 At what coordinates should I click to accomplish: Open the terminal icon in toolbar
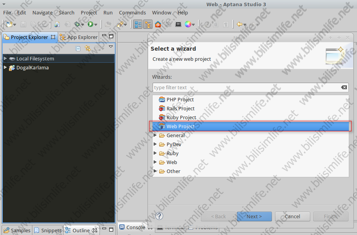pyautogui.click(x=178, y=24)
